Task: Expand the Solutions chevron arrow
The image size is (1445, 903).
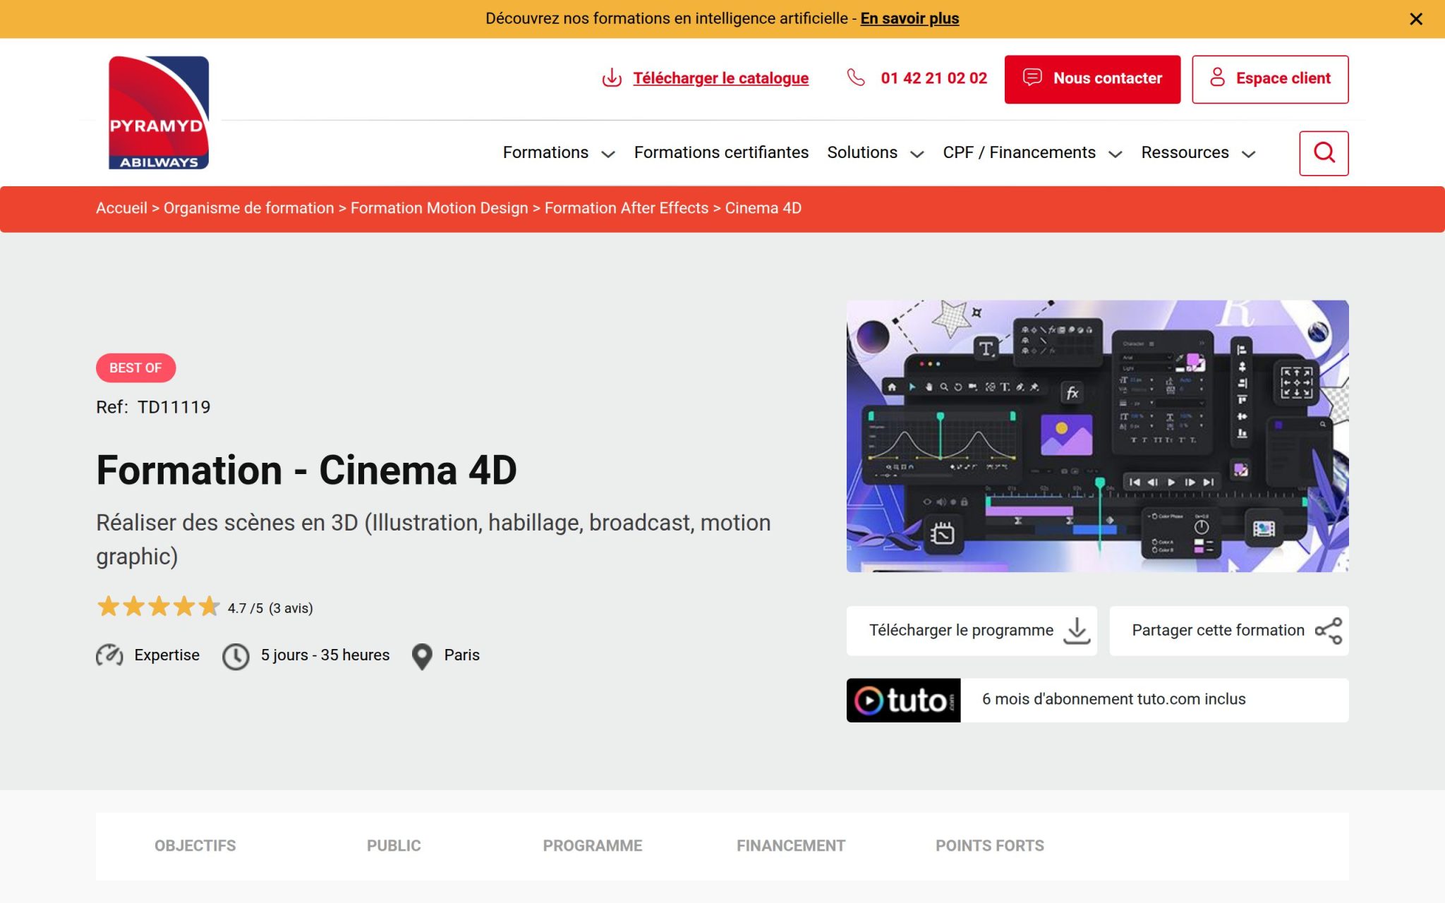Action: [x=917, y=154]
